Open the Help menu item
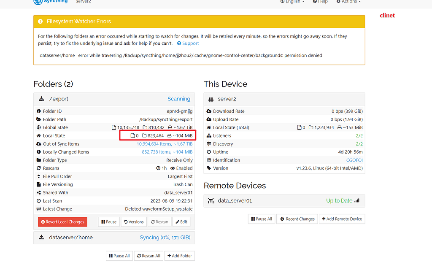The height and width of the screenshot is (273, 432). pos(320,2)
